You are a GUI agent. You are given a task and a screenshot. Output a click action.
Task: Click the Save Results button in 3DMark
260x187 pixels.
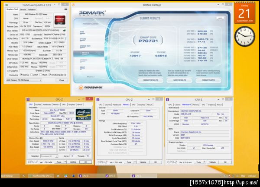(x=179, y=80)
